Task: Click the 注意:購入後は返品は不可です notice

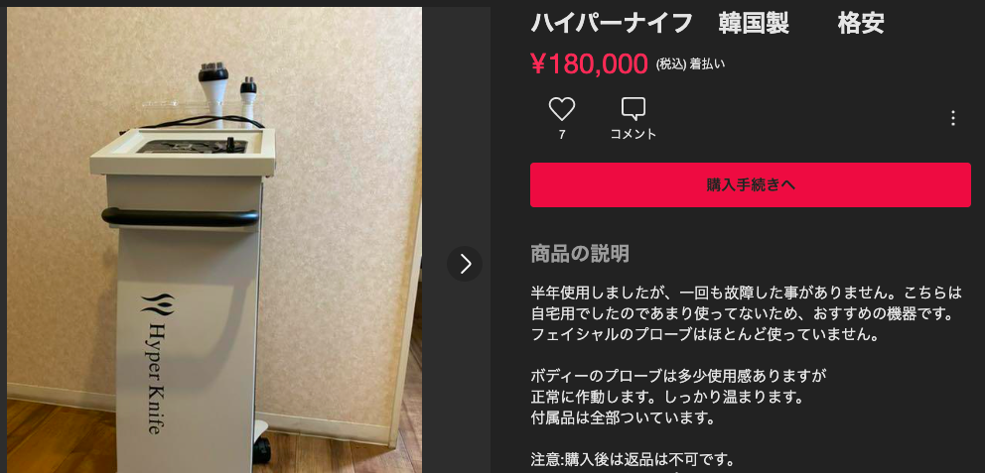Action: point(633,458)
